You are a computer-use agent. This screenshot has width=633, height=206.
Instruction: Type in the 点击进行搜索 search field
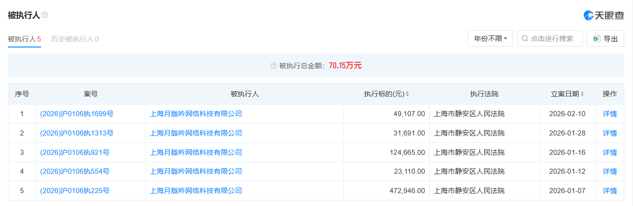(x=553, y=39)
